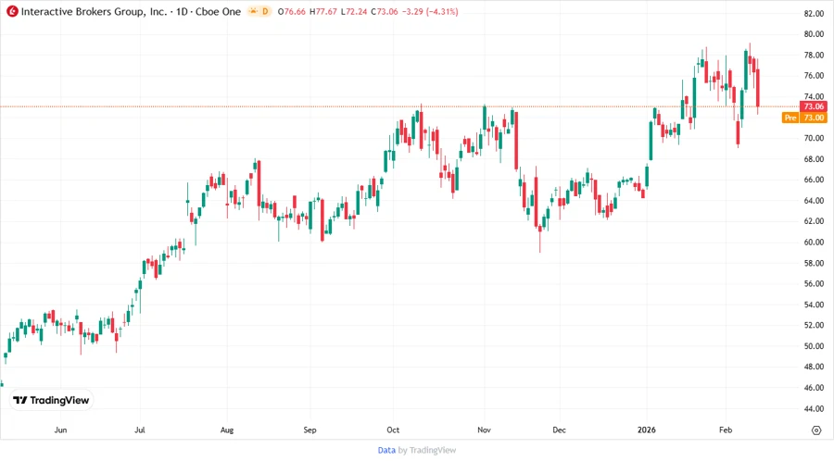The width and height of the screenshot is (834, 461).
Task: Click the 'by TradingView' attribution text
Action: point(427,451)
